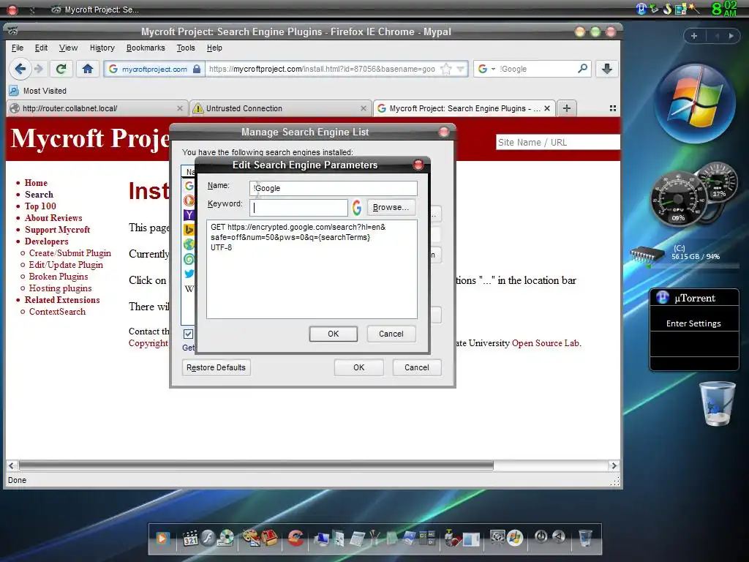Select the DuckDuckGo engine icon in list
The image size is (749, 562).
click(189, 201)
